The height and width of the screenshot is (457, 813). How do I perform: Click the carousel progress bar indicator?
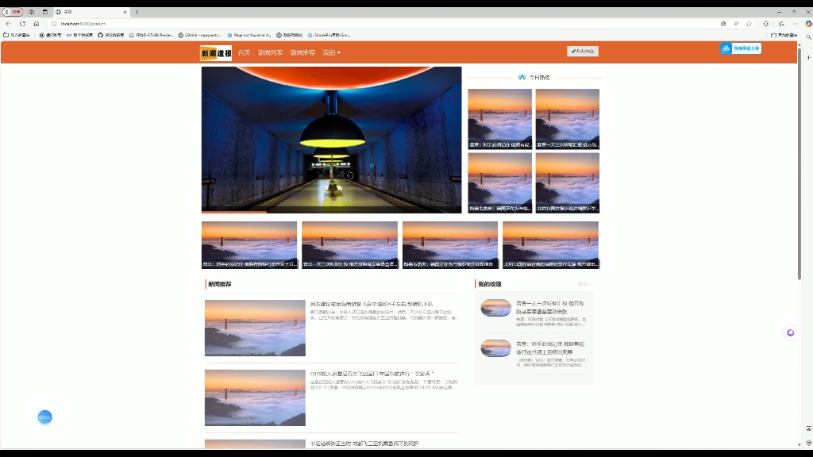[x=234, y=212]
